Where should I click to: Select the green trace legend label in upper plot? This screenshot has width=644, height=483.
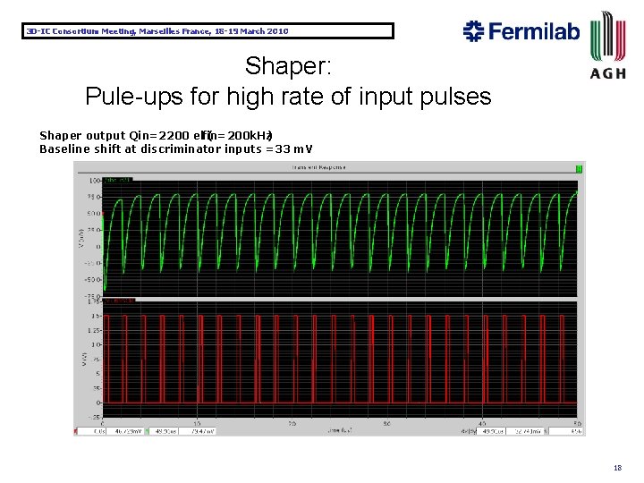pos(117,180)
